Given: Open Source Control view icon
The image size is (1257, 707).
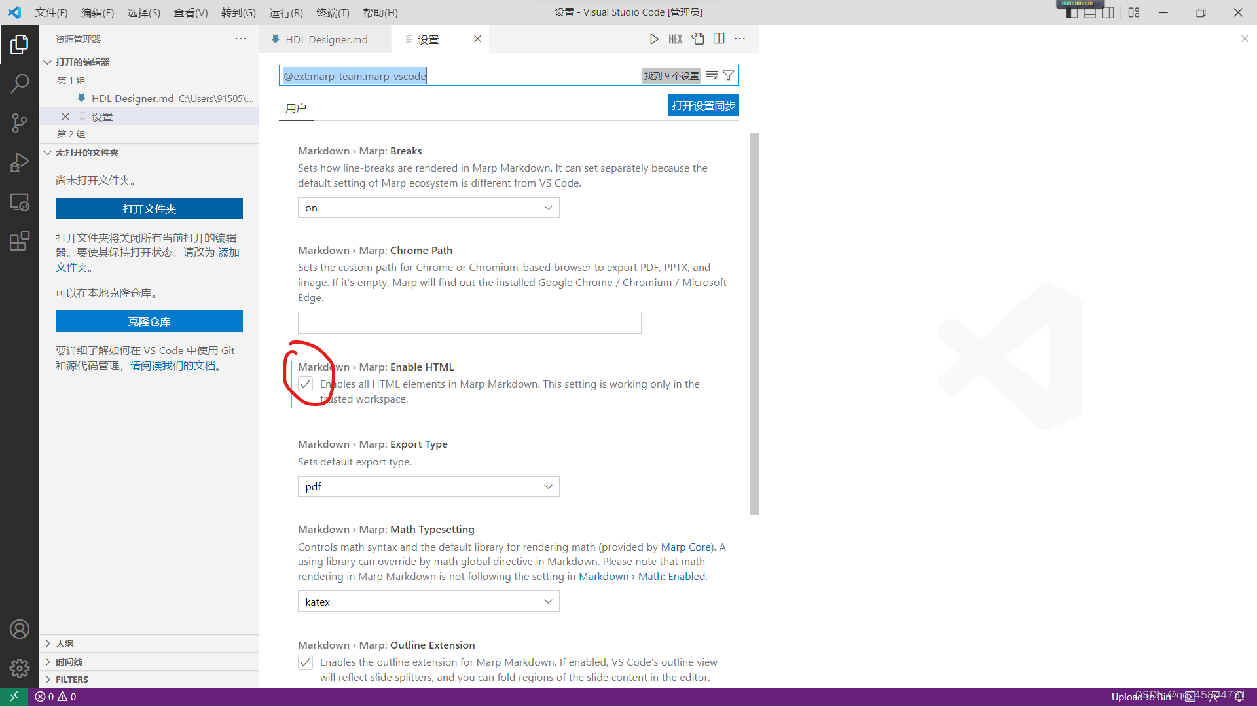Looking at the screenshot, I should pos(20,122).
